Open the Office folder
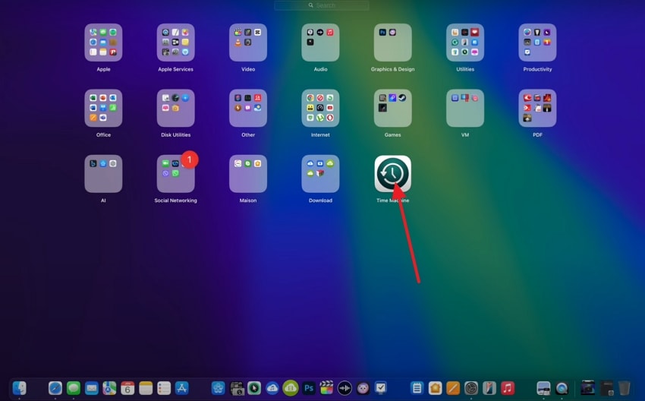 103,108
